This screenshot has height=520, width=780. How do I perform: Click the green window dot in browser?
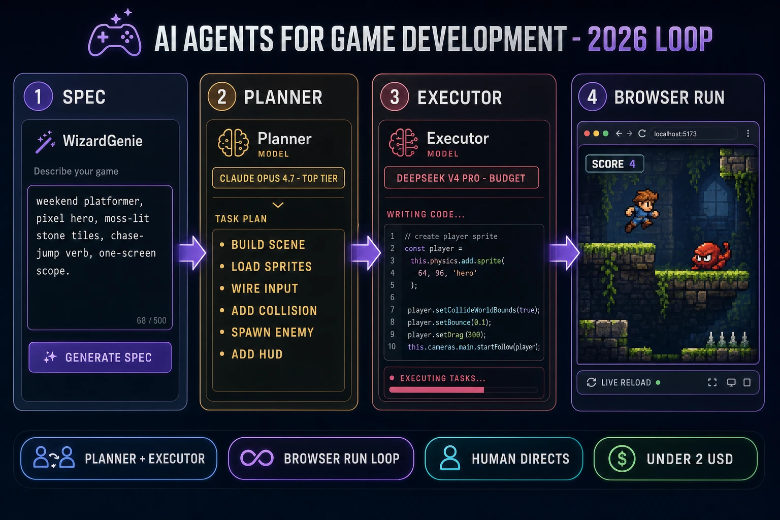coord(605,134)
